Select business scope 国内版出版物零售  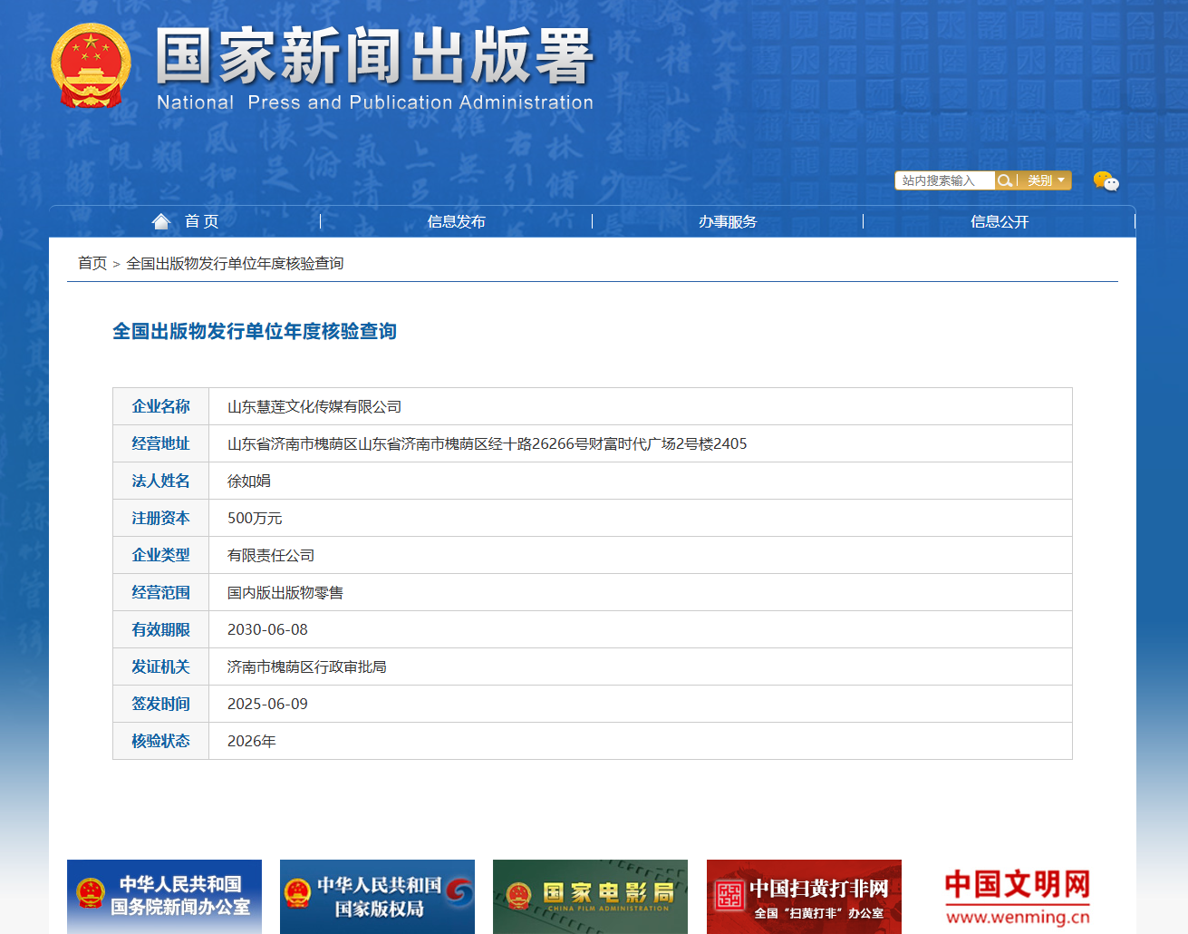[285, 592]
